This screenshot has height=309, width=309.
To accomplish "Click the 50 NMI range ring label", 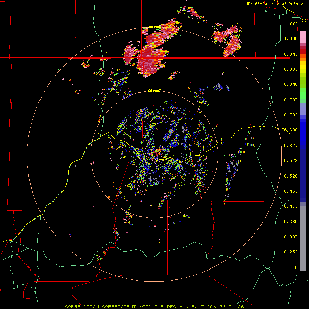I will pyautogui.click(x=154, y=91).
